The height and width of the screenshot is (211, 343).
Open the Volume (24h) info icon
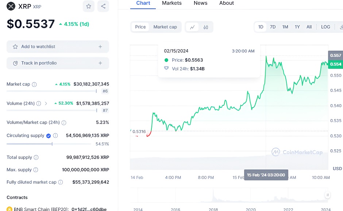click(39, 103)
